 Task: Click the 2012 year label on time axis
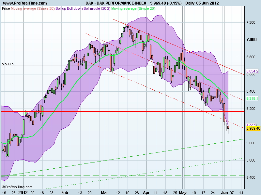click(x=23, y=193)
